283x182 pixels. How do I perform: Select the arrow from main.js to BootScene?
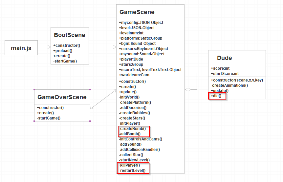(x=44, y=47)
